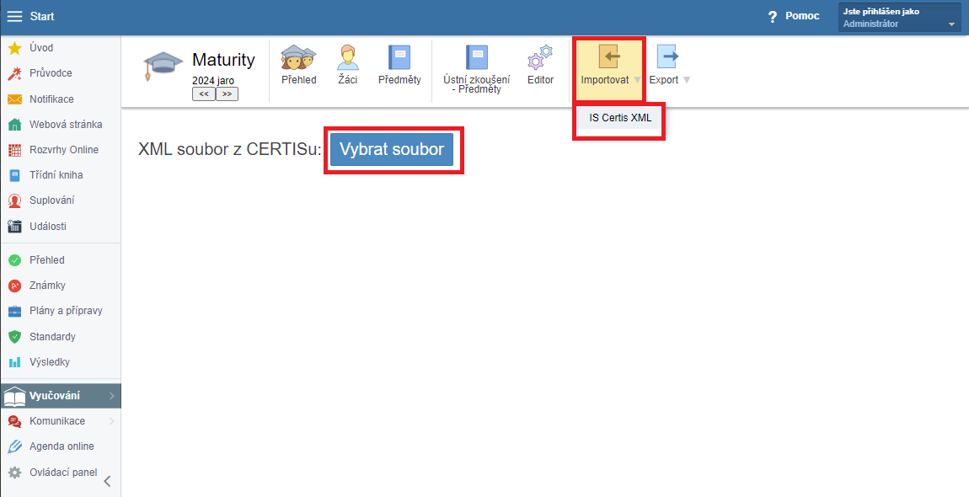Image resolution: width=969 pixels, height=497 pixels.
Task: Expand the Vyučování submenu chevron
Action: coord(112,396)
